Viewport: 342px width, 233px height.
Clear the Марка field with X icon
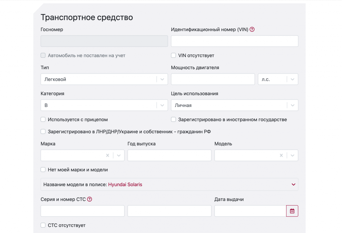[108, 155]
